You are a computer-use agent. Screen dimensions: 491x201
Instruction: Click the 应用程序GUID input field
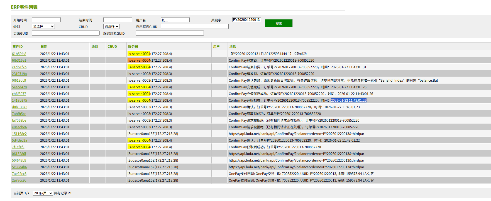click(194, 26)
